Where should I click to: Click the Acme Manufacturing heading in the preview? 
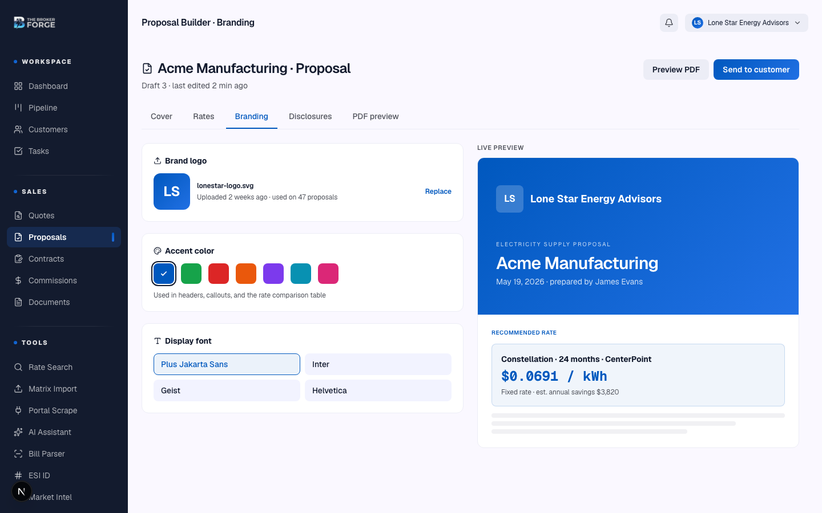pos(577,263)
